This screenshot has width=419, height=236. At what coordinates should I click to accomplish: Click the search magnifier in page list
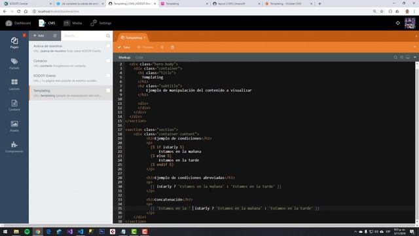(x=108, y=35)
